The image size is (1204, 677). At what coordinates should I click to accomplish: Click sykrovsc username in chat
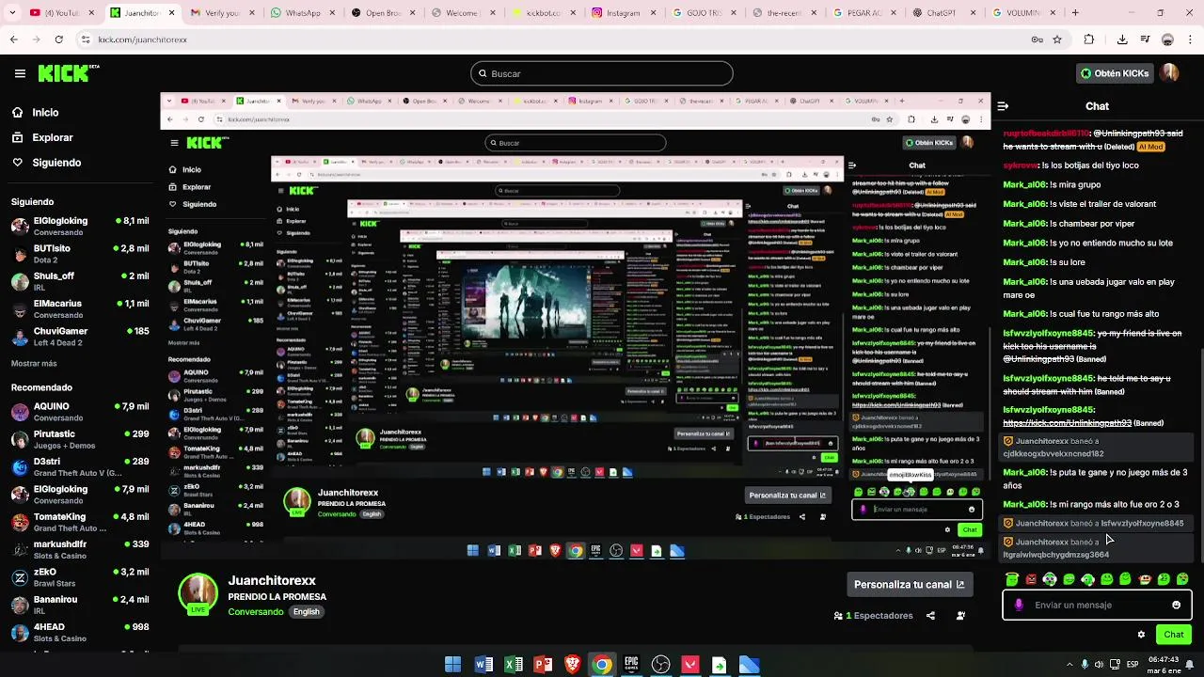[1020, 165]
